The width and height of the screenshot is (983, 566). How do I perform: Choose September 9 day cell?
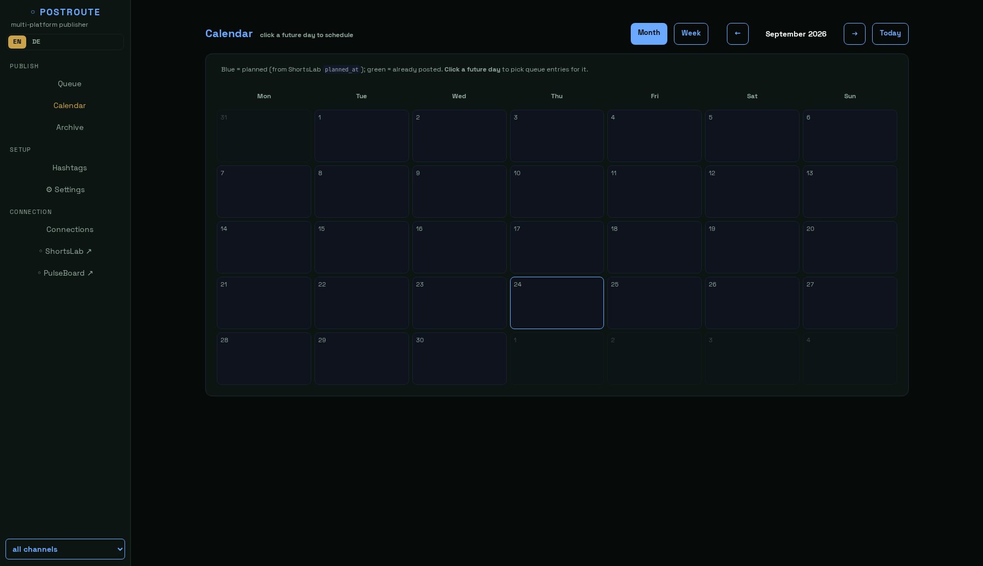pos(459,192)
